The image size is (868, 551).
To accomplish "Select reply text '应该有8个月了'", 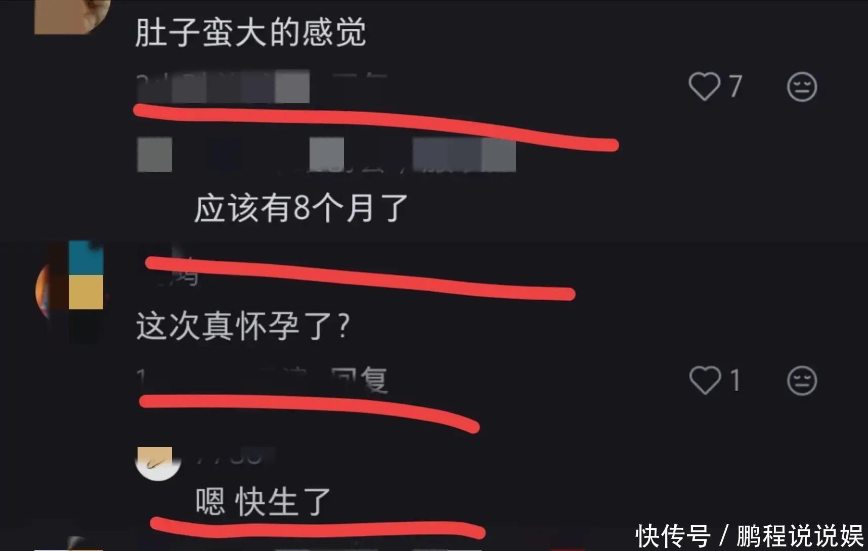I will 301,208.
